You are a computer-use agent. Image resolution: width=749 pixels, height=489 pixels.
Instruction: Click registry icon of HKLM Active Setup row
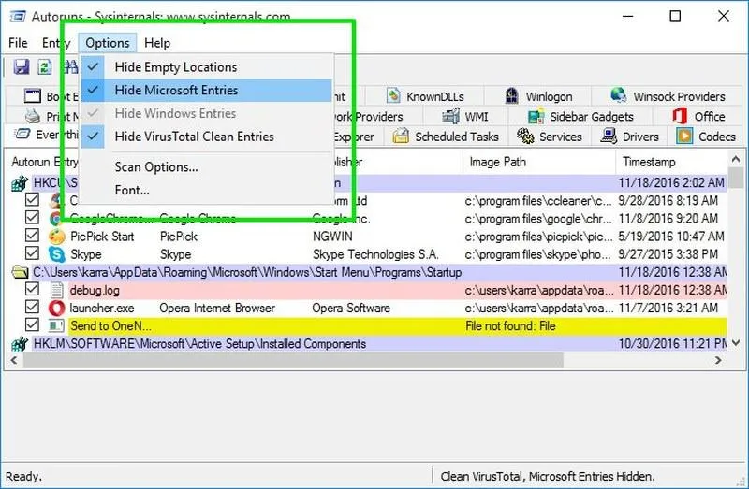click(x=20, y=343)
